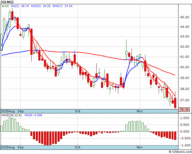Click the EMA(7) legend label

(x=58, y=6)
